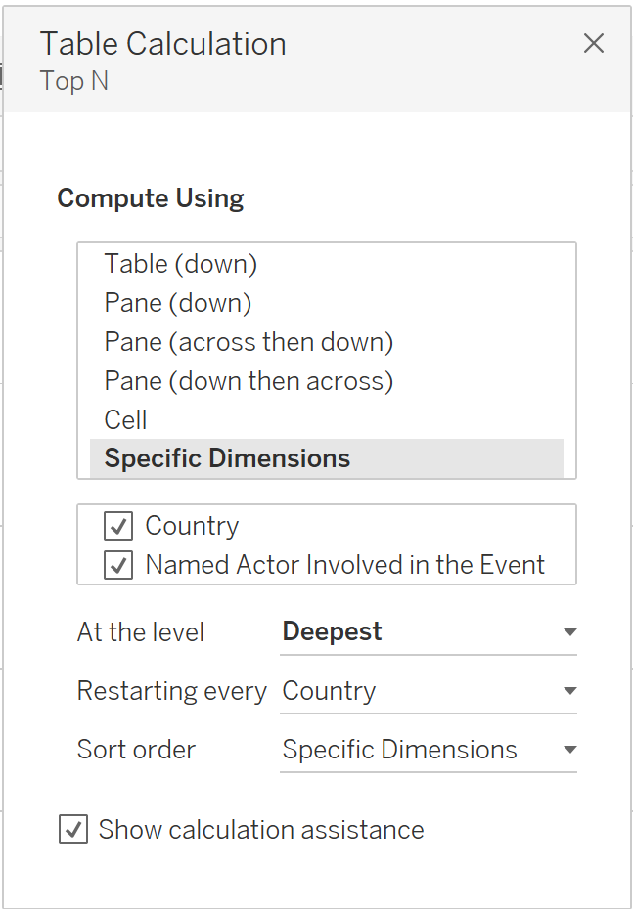
Task: Choose Pane (down) in Compute Using list
Action: 177,303
